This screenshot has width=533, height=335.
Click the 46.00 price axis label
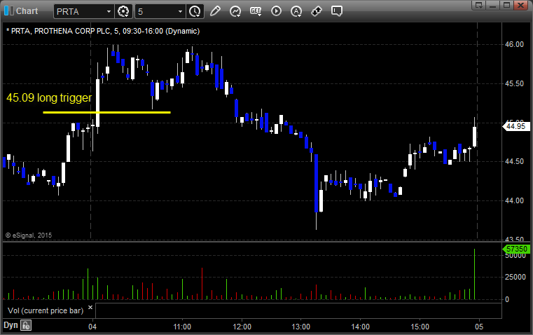click(514, 44)
